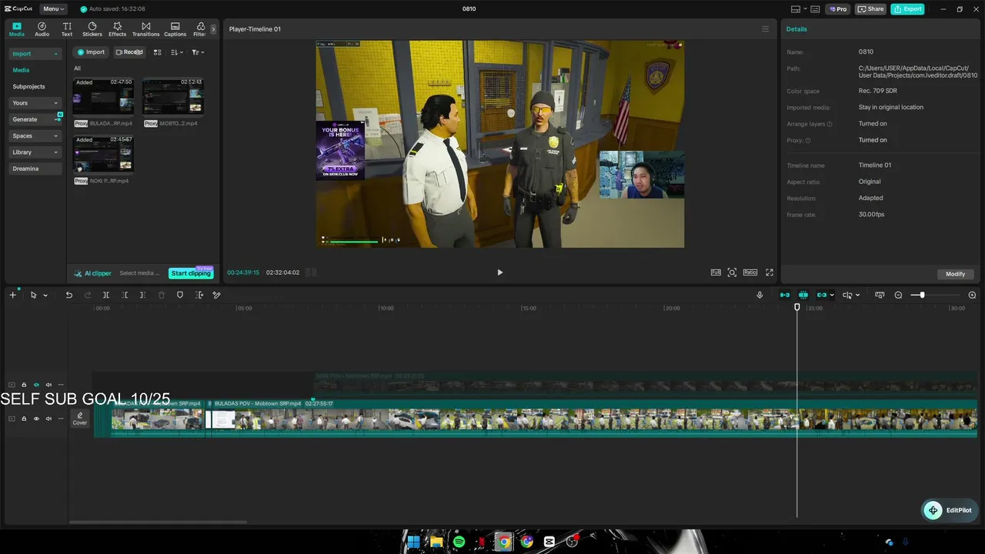Show more tabs with the right arrow
This screenshot has height=554, width=985.
(213, 29)
